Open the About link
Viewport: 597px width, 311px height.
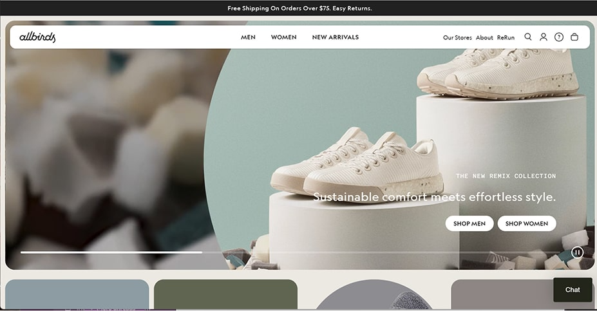tap(484, 38)
